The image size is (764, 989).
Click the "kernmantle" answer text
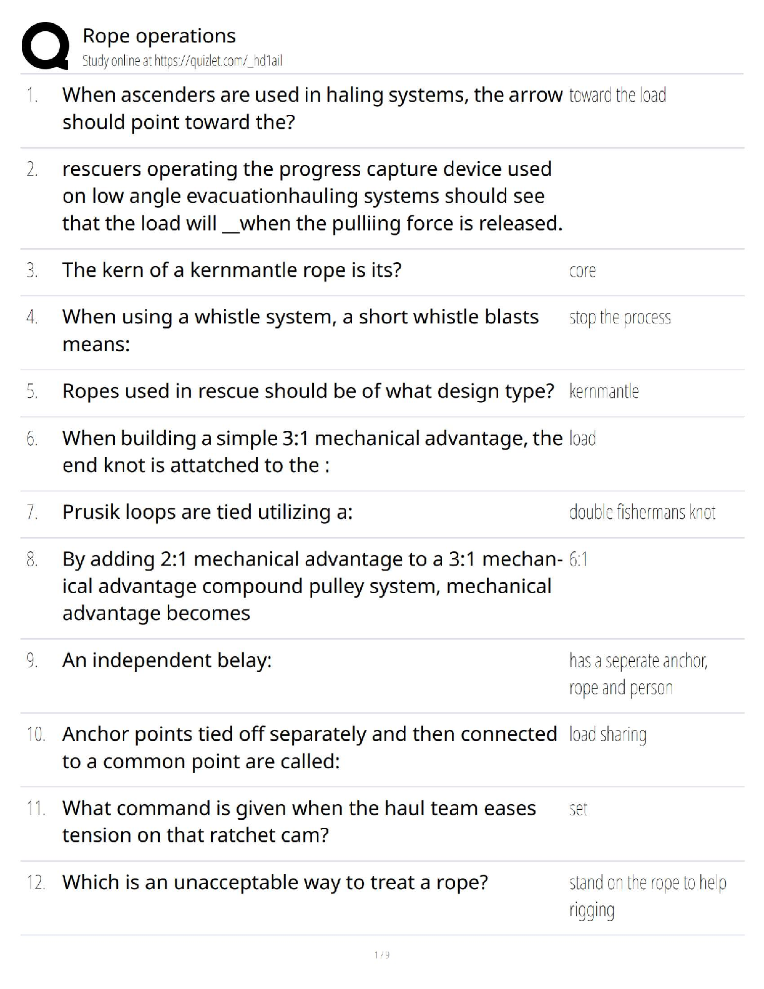tap(604, 391)
